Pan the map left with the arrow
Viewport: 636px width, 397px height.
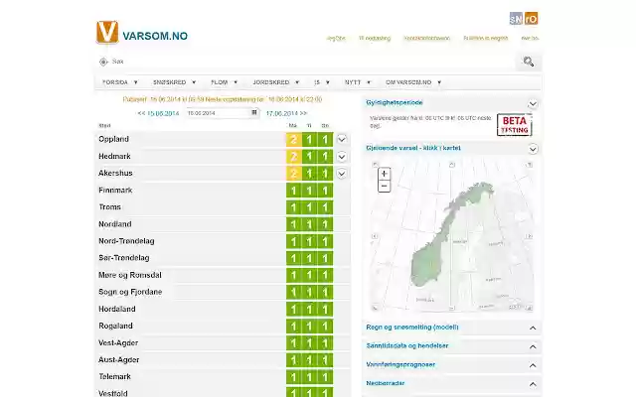pos(375,236)
